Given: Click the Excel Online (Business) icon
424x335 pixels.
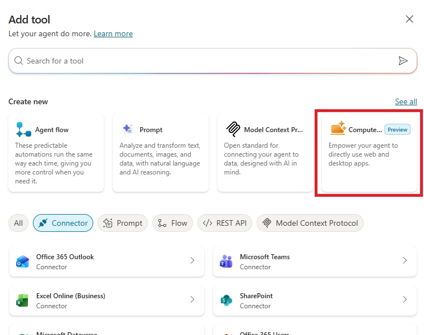Looking at the screenshot, I should click(23, 300).
